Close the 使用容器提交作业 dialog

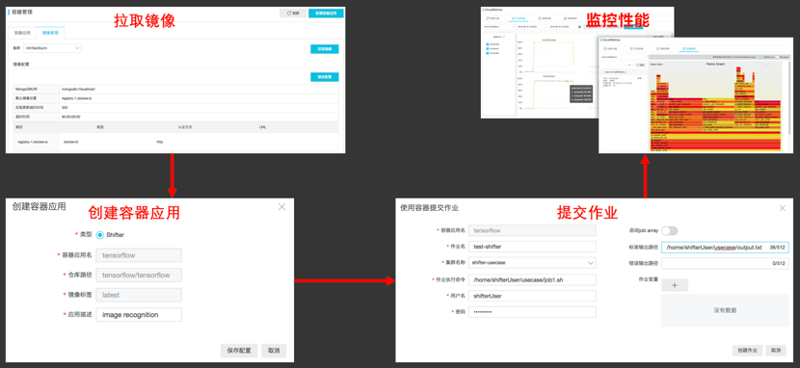(783, 208)
